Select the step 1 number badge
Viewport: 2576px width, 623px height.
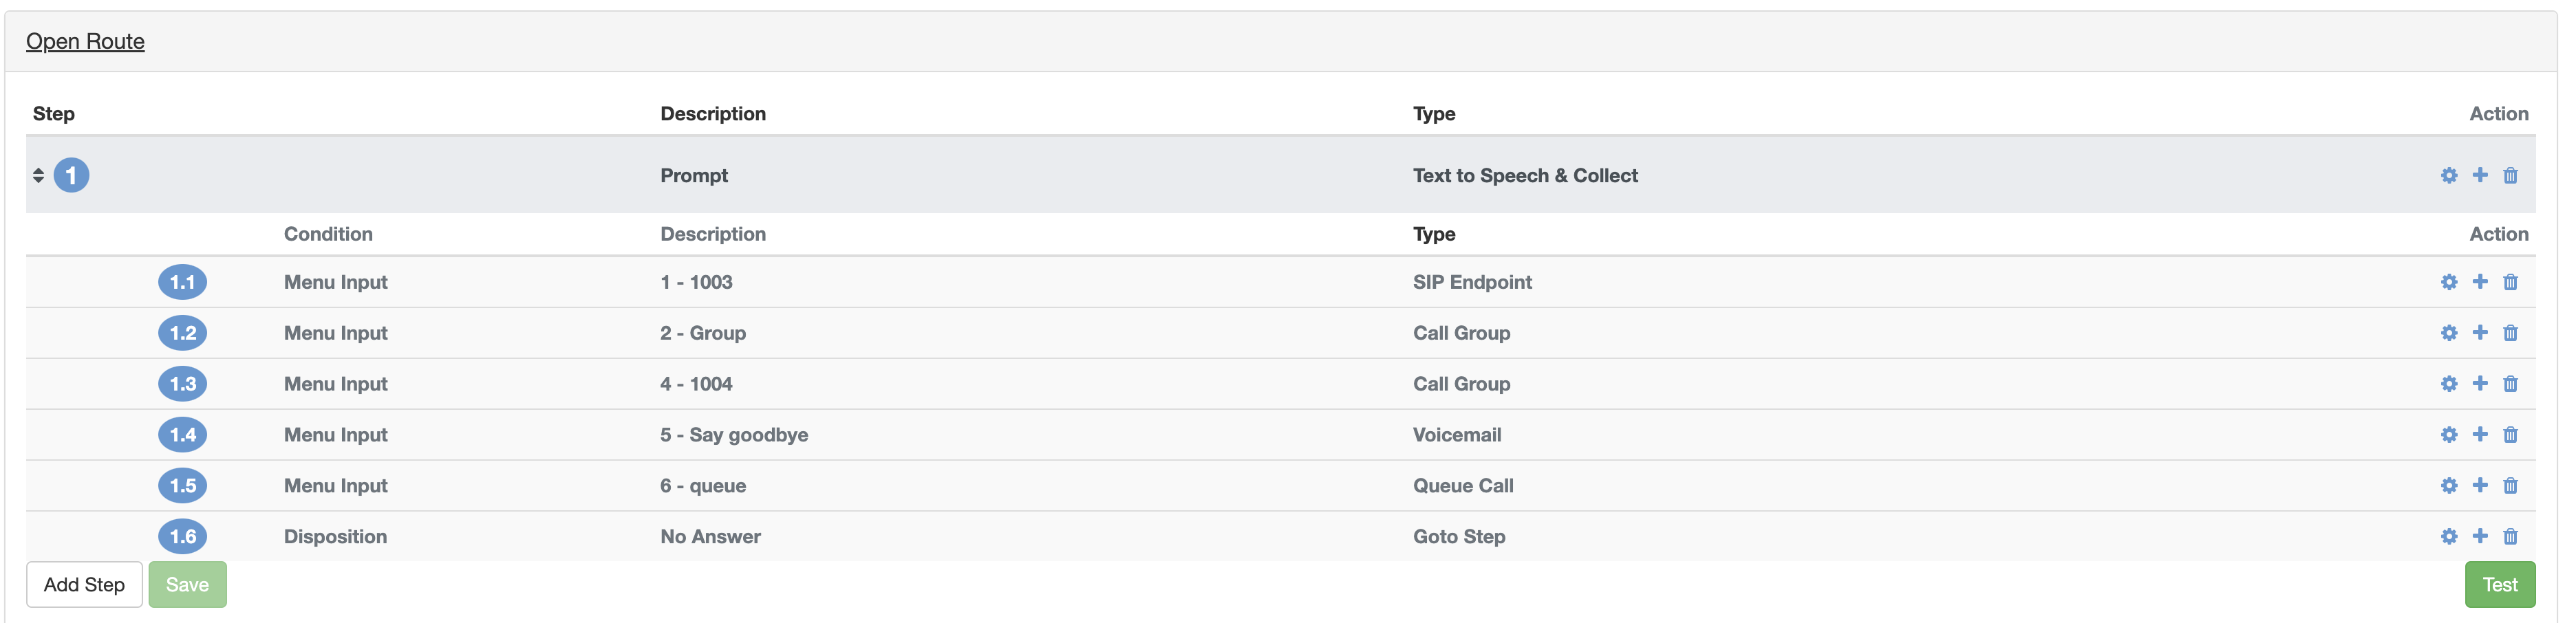[x=71, y=175]
